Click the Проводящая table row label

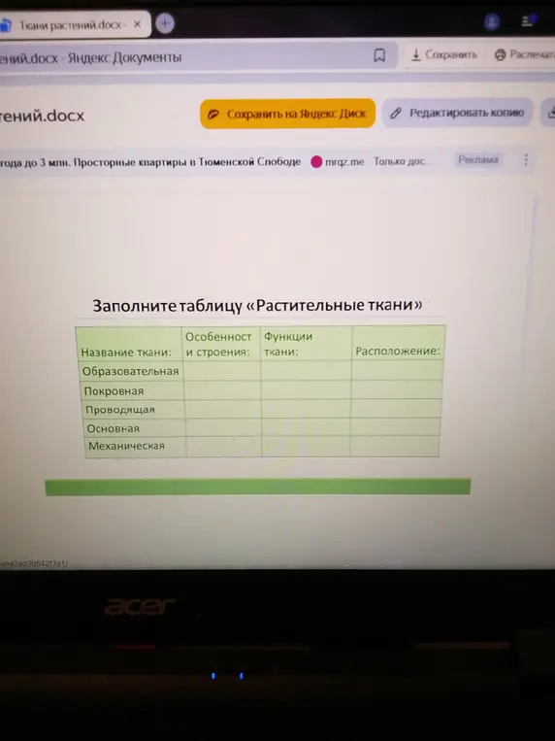coord(120,410)
